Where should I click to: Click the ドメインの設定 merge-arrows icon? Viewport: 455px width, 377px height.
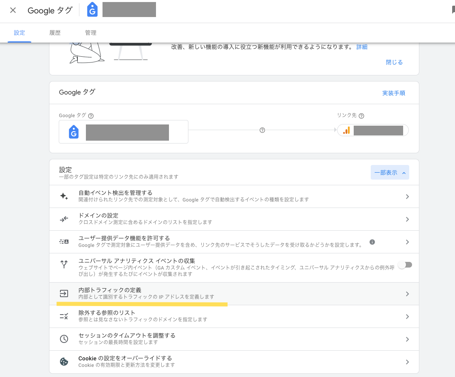(64, 219)
